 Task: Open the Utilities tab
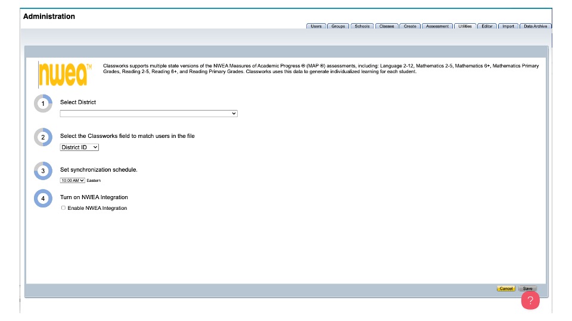tap(465, 26)
